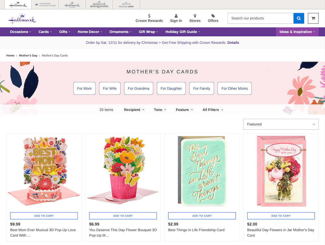Open the Tone filter dropdown
Image resolution: width=325 pixels, height=245 pixels.
[x=160, y=110]
